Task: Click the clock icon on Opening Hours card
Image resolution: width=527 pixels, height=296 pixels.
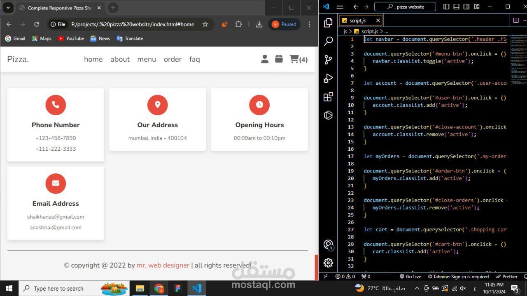Action: tap(259, 105)
